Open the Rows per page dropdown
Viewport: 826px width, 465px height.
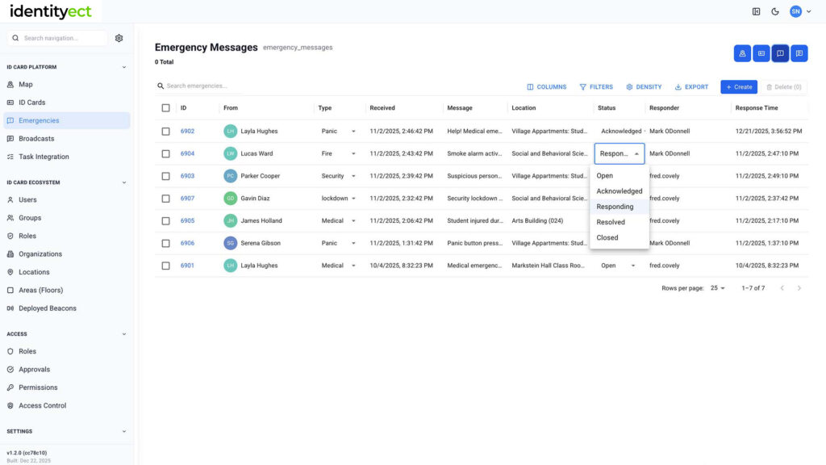point(716,288)
